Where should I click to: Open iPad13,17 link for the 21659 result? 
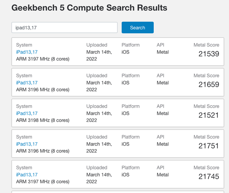pos(27,83)
